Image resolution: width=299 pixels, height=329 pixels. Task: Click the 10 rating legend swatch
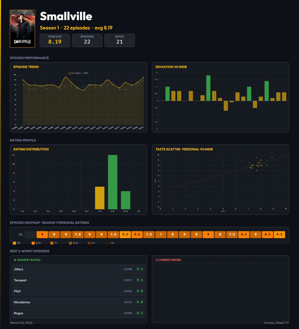point(14,243)
